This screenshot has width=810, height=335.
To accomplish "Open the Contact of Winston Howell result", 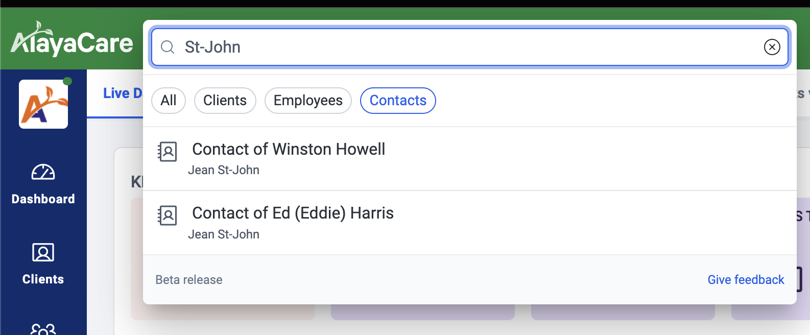I will (289, 149).
